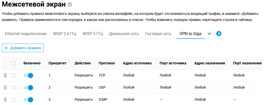Tick the checkbox for the ICMP rule

[x=13, y=99]
